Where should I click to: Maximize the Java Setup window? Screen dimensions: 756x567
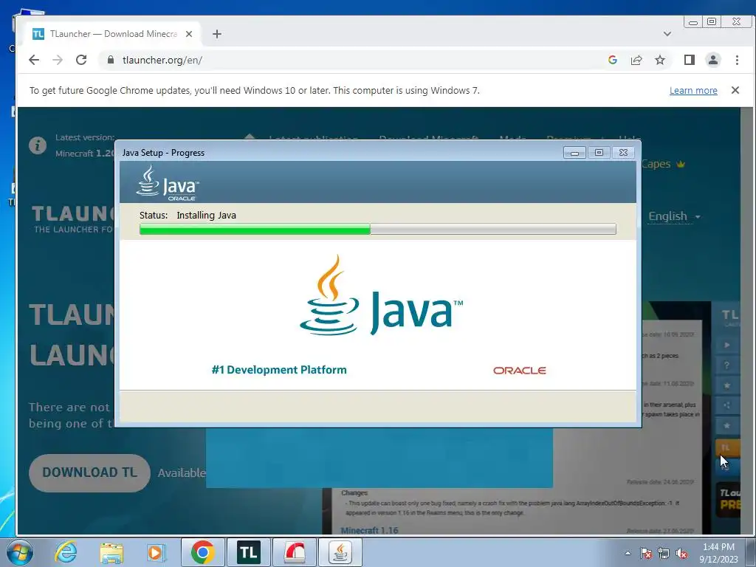pyautogui.click(x=599, y=153)
